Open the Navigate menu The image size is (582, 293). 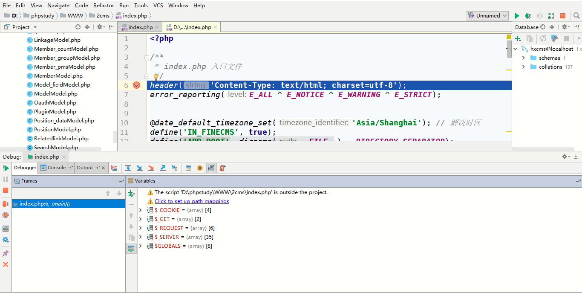(x=58, y=6)
